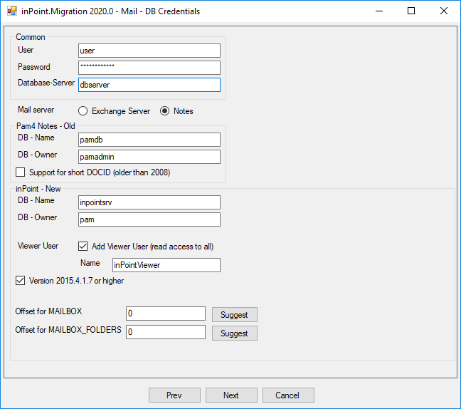Go back with the Prev button

pos(174,395)
